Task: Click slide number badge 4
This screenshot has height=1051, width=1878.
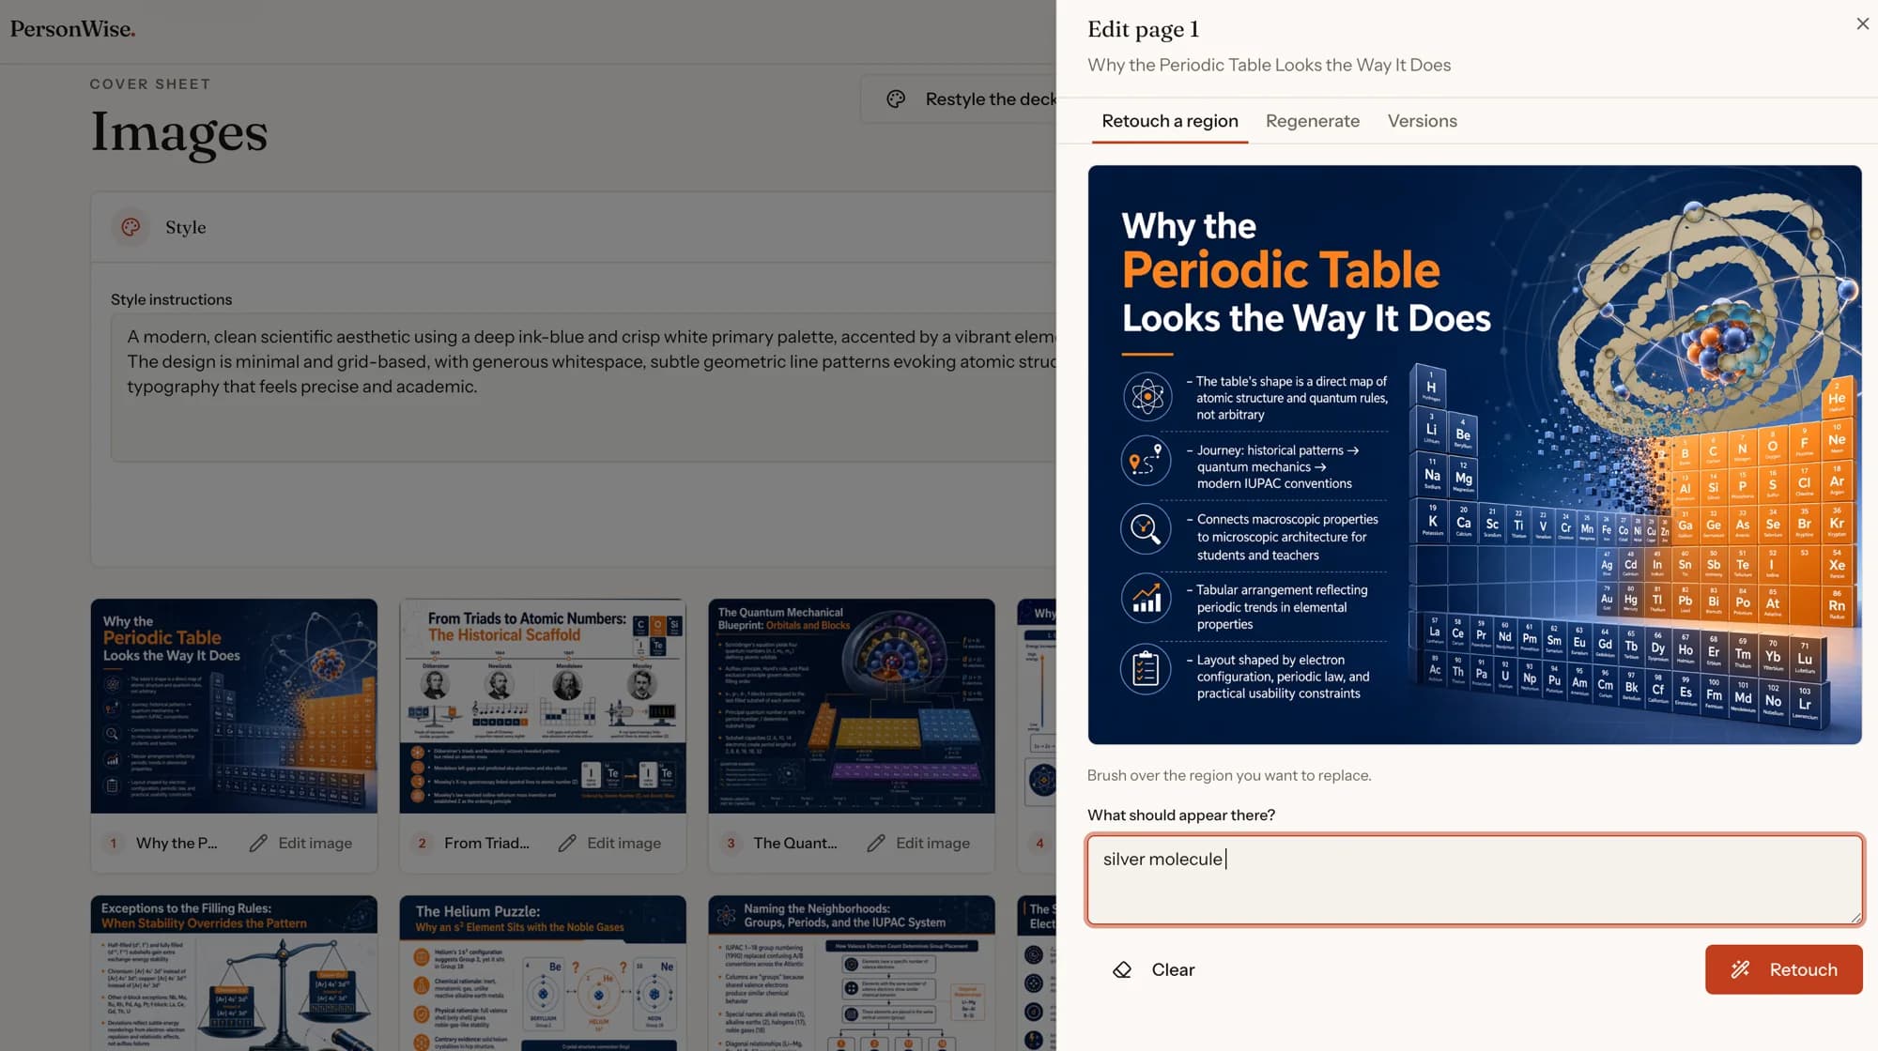Action: 1039,843
